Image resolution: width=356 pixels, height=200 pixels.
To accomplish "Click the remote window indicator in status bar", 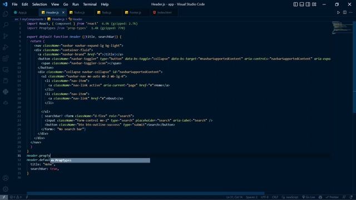I will pyautogui.click(x=4, y=197).
